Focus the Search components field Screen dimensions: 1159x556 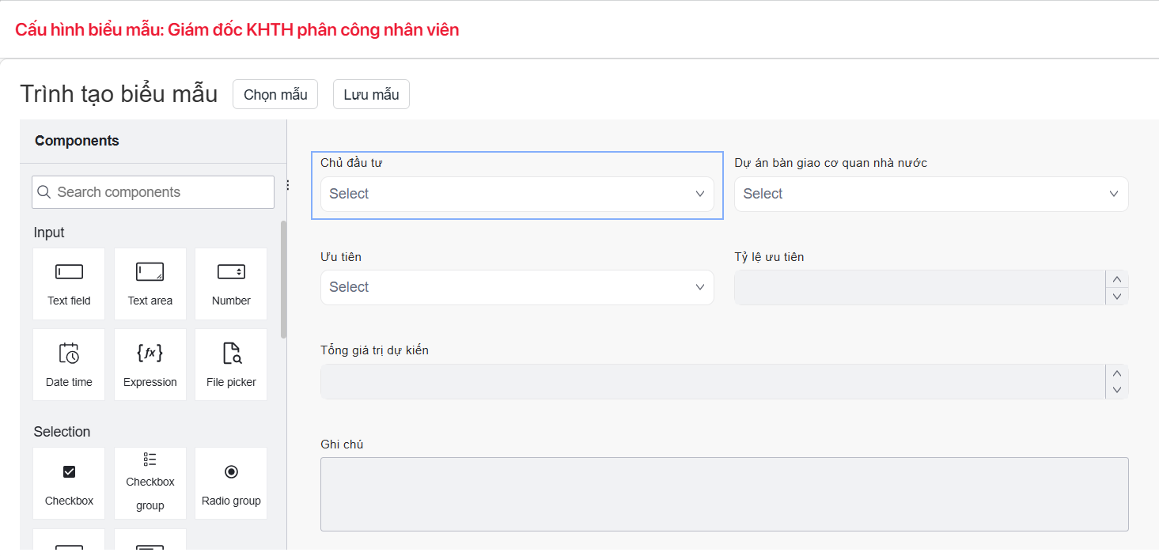click(153, 192)
